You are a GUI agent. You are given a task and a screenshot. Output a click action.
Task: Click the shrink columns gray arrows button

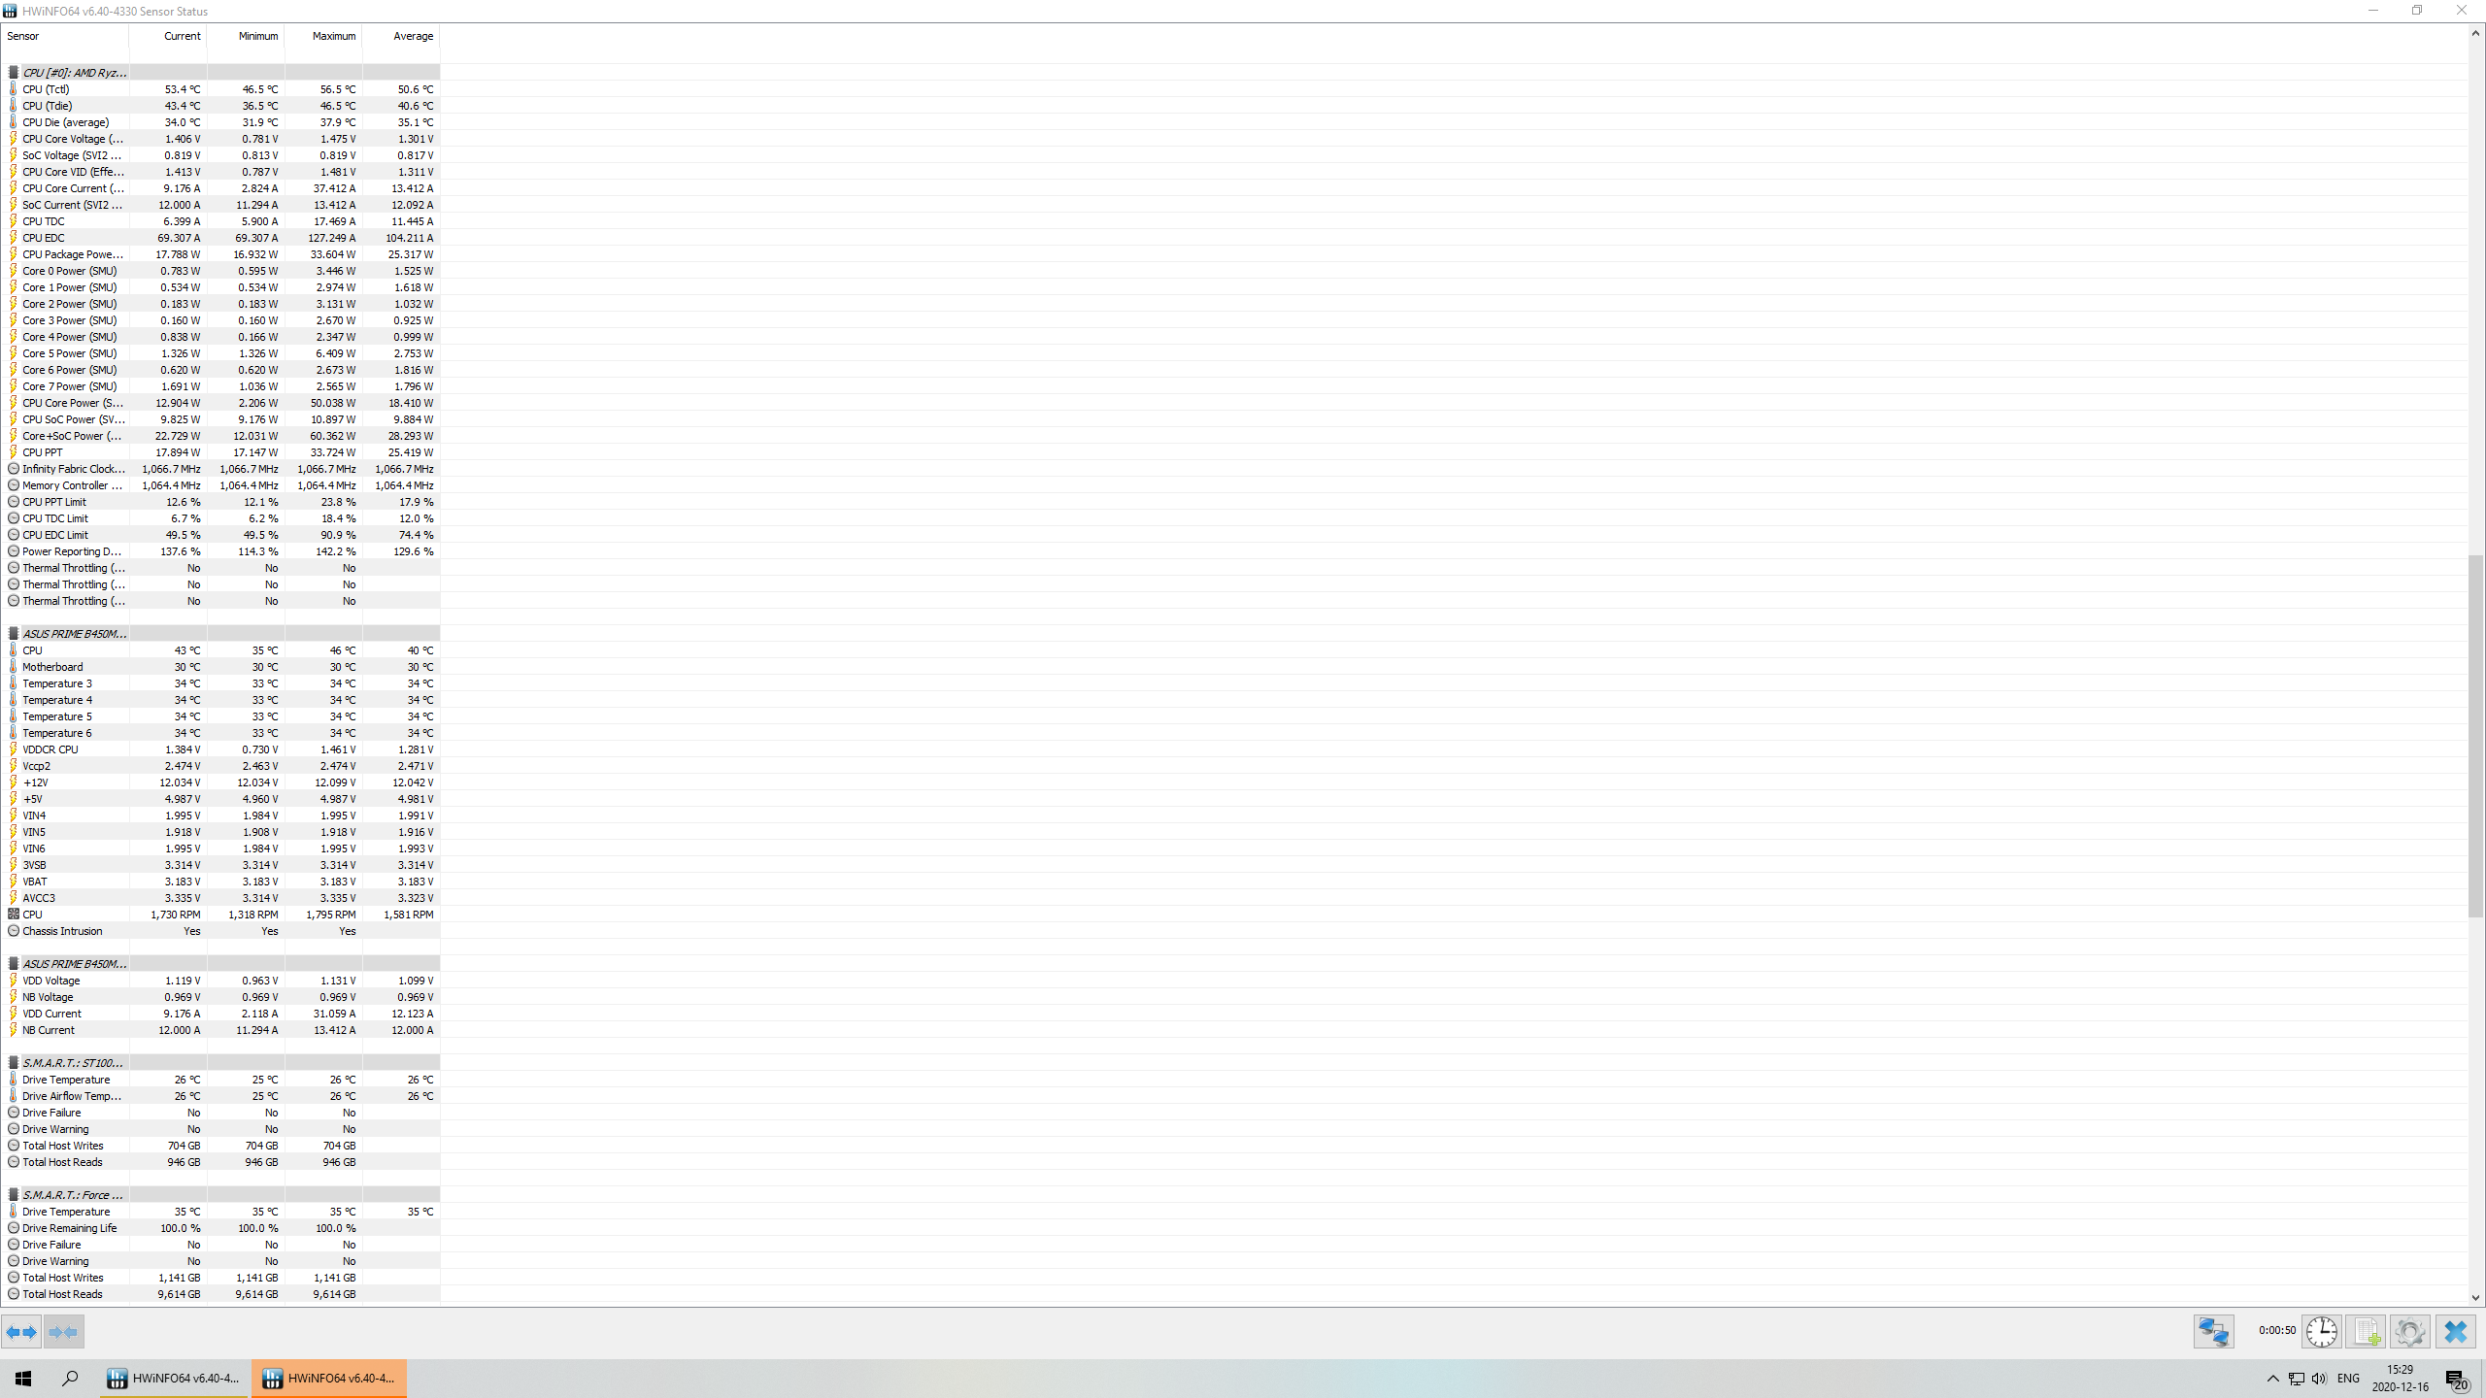[x=64, y=1332]
